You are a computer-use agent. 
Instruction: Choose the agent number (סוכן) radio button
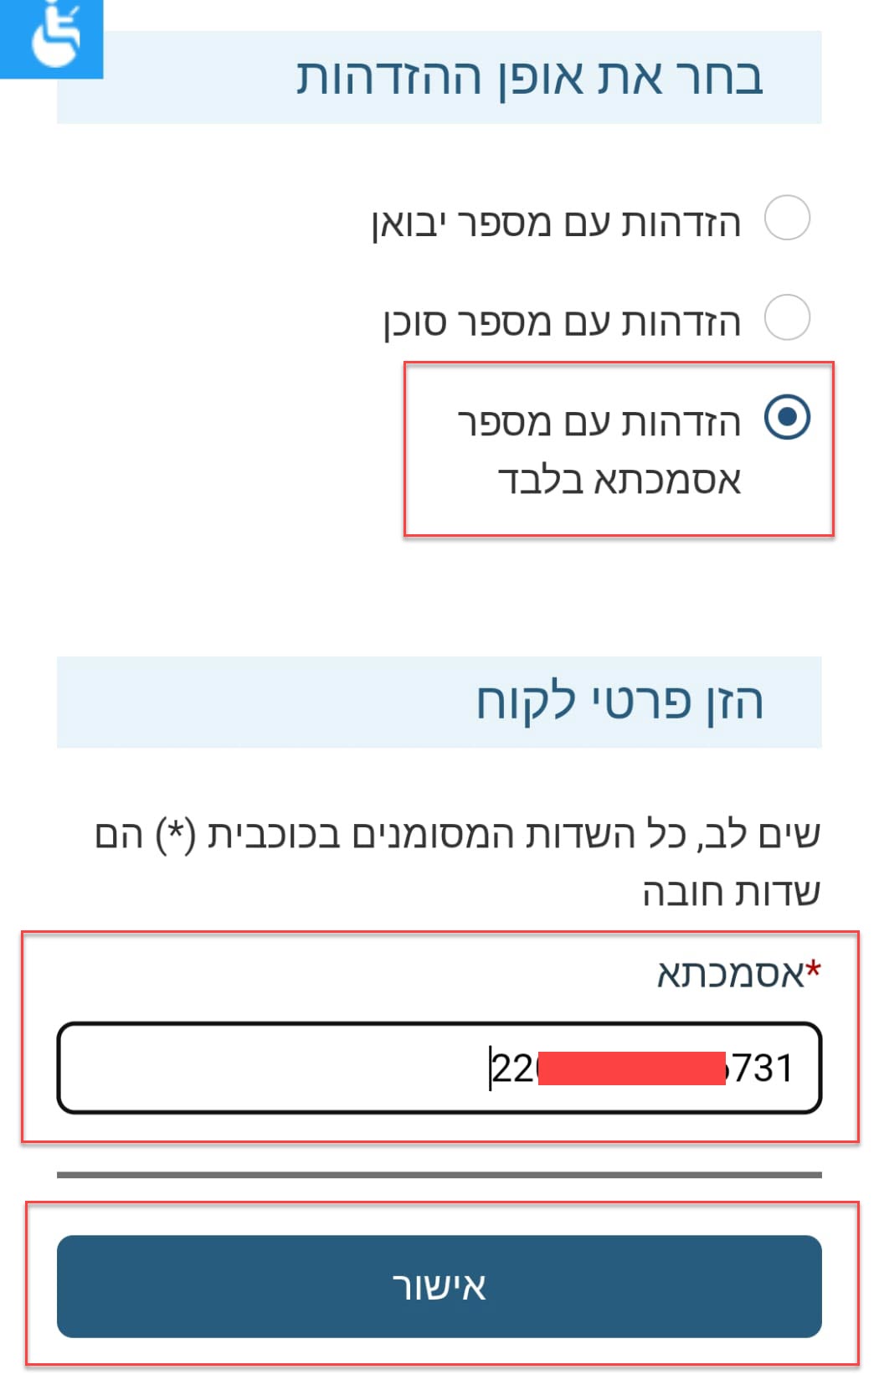tap(787, 318)
